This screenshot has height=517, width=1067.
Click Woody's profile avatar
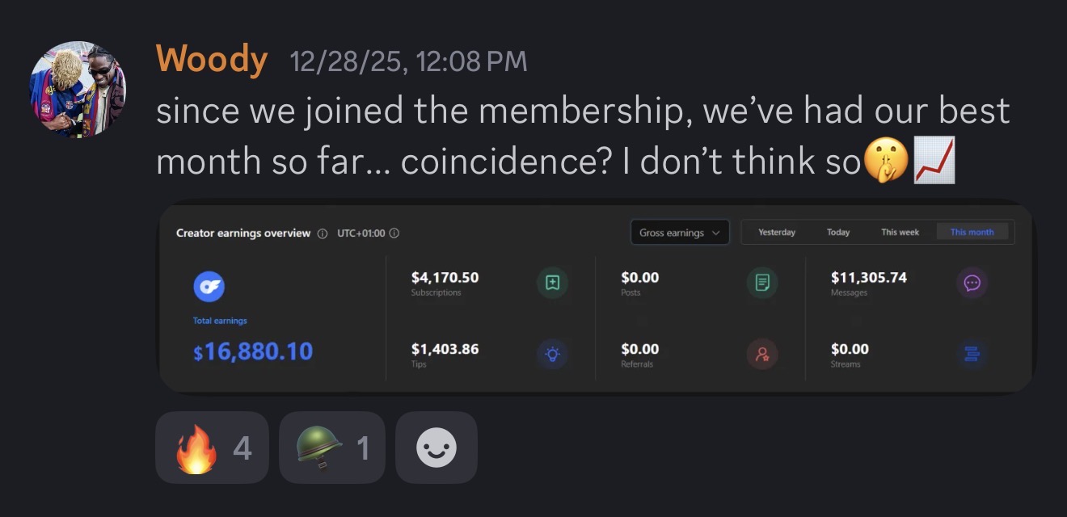point(78,89)
